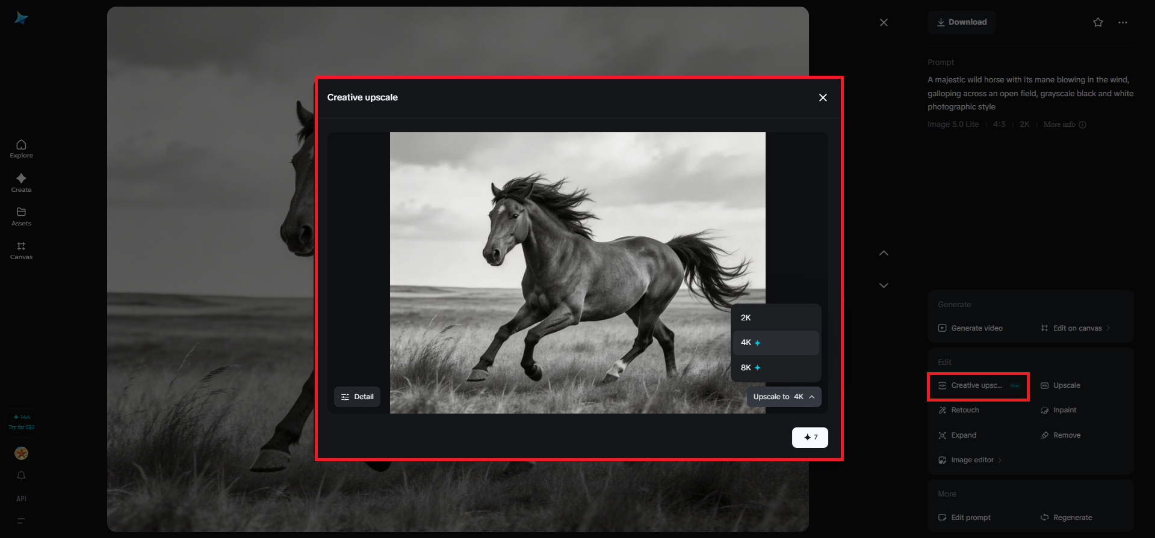Select the Retouch tool
Image resolution: width=1155 pixels, height=538 pixels.
tap(958, 410)
